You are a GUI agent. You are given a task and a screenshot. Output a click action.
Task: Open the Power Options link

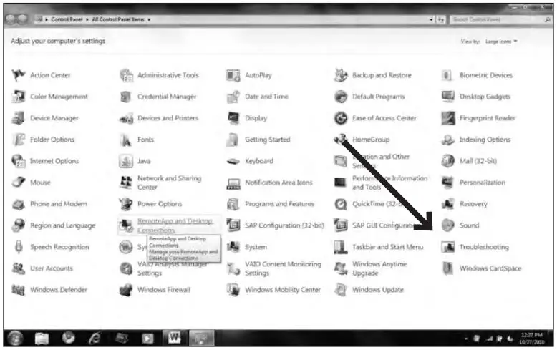click(x=160, y=204)
